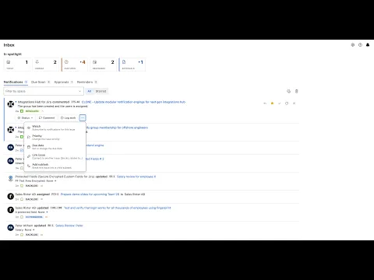The height and width of the screenshot is (280, 374).
Task: Click the spotlight card with bell icon
Action: (x=46, y=65)
